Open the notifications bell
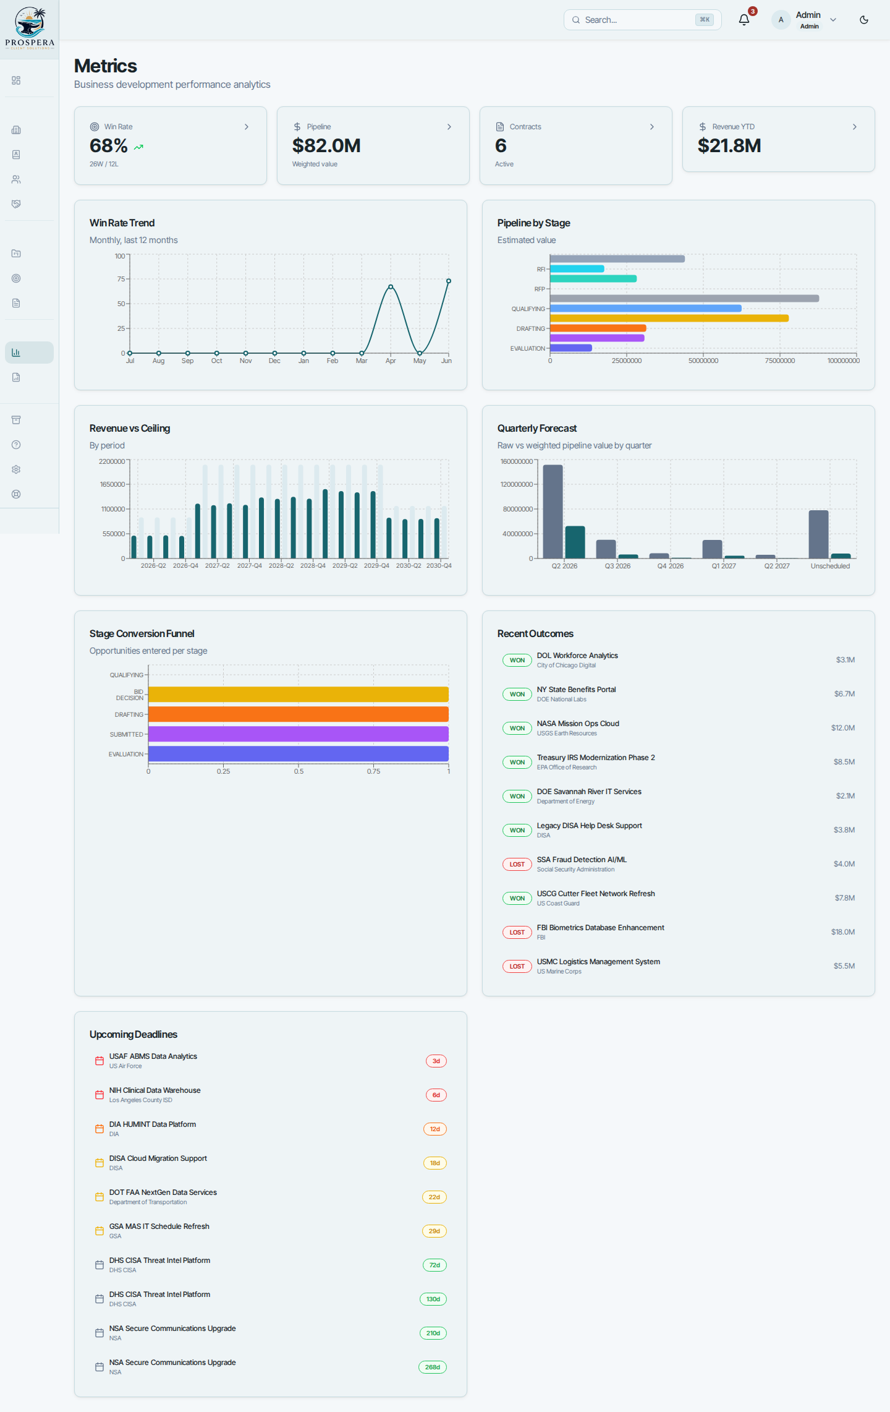 (744, 20)
